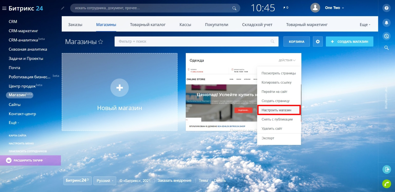Go to the Покупатели tab

tap(217, 25)
